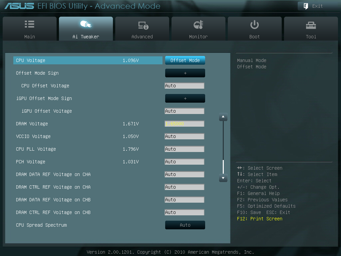The width and height of the screenshot is (341, 256).
Task: Select the DRAM Voltage label
Action: pos(32,124)
